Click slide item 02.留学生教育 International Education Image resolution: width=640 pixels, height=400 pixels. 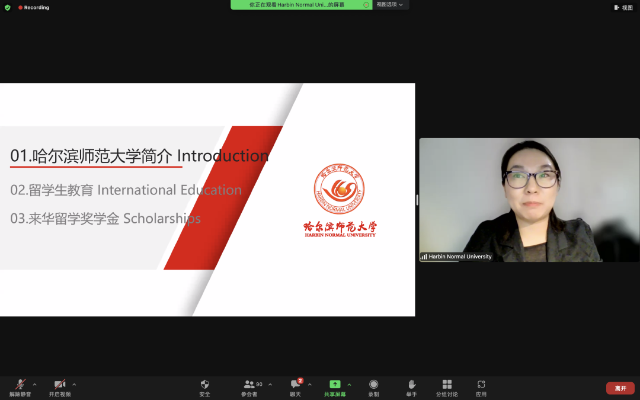126,190
